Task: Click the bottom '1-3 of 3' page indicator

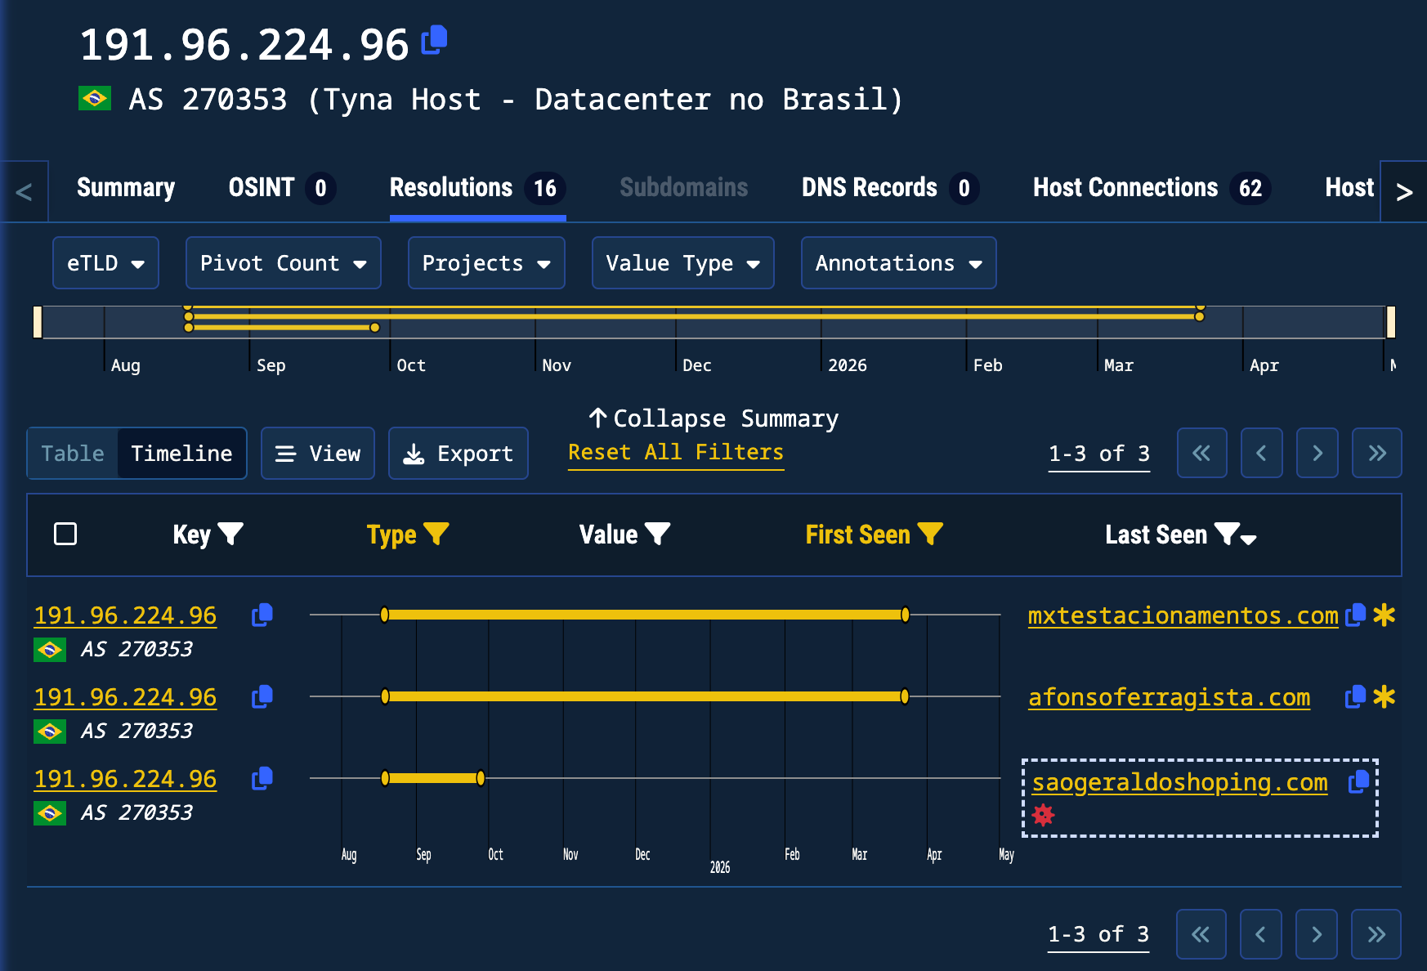Action: (x=1098, y=934)
